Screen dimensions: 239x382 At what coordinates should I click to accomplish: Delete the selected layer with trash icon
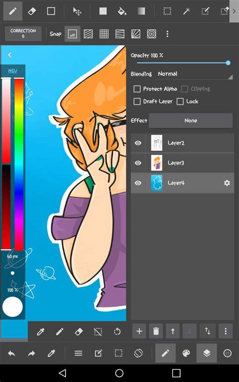point(156,331)
